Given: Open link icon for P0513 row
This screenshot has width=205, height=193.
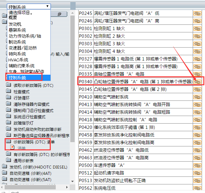Looking at the screenshot, I should click(197, 181).
